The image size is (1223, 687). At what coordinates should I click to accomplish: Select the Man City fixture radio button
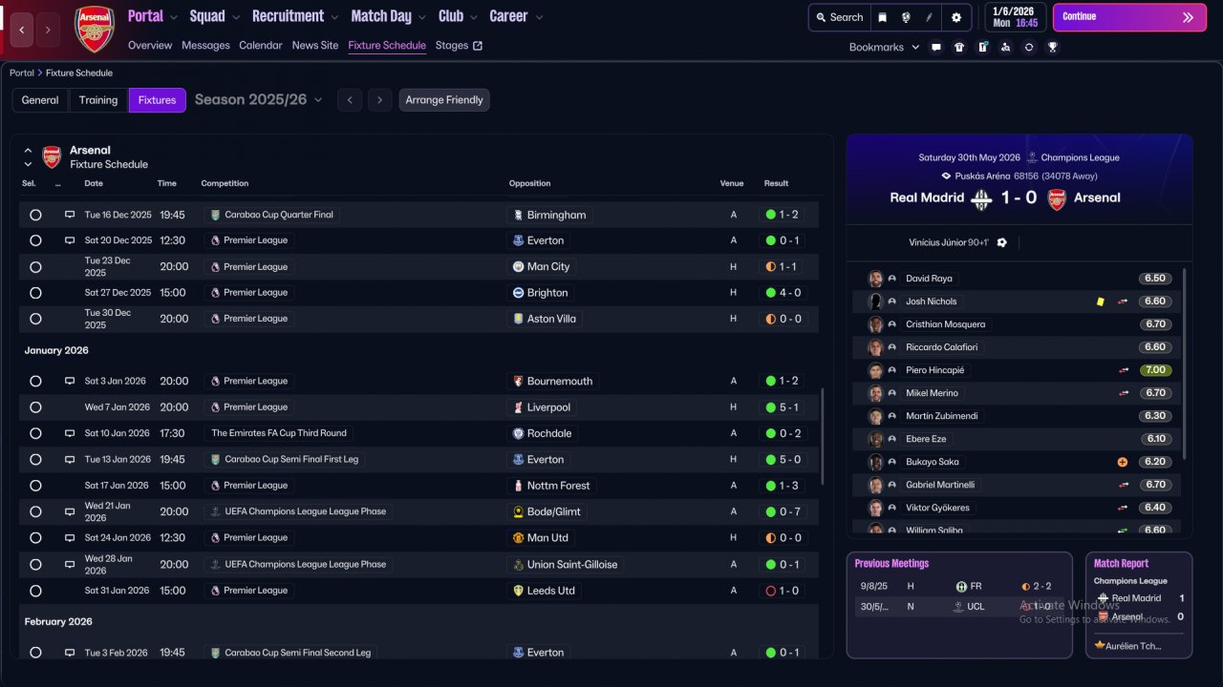[x=35, y=267]
